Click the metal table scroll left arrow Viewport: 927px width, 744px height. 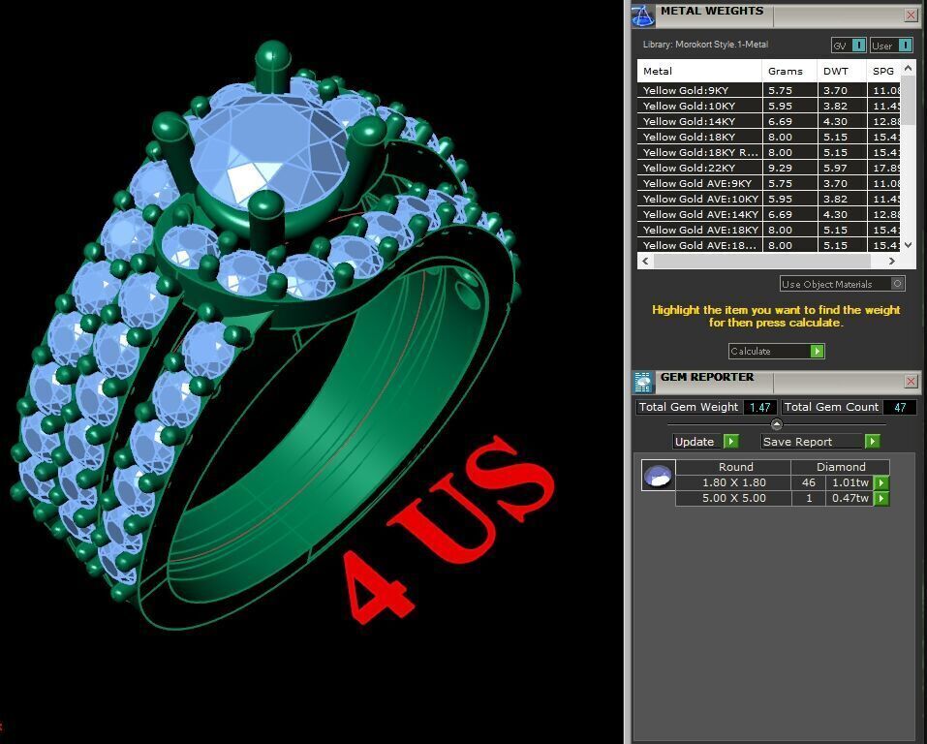645,261
